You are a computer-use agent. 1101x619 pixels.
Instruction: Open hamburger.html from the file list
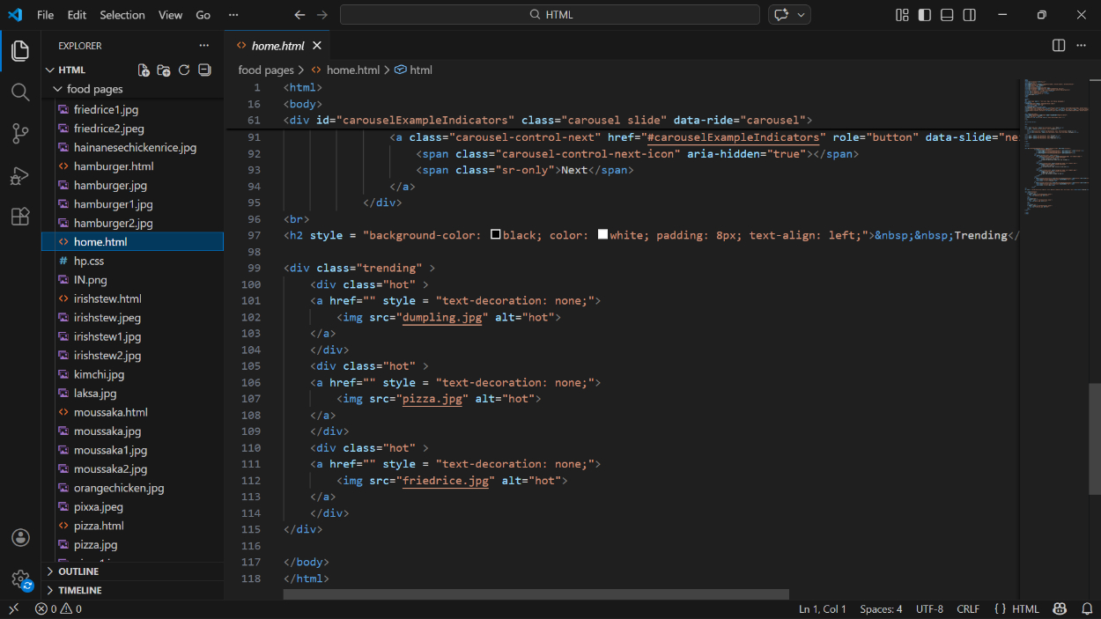click(x=114, y=166)
